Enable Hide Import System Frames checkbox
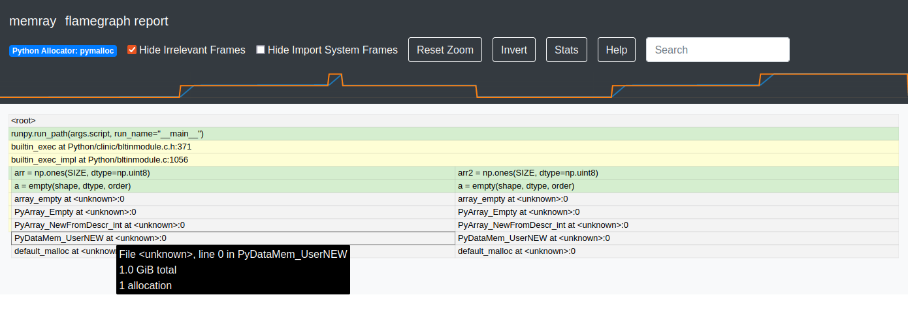This screenshot has height=314, width=908. coord(261,50)
